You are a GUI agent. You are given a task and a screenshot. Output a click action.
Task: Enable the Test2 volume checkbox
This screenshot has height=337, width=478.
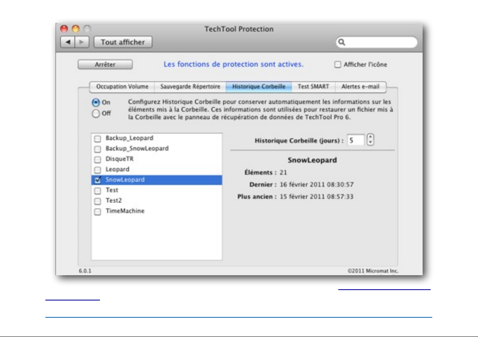click(x=98, y=201)
